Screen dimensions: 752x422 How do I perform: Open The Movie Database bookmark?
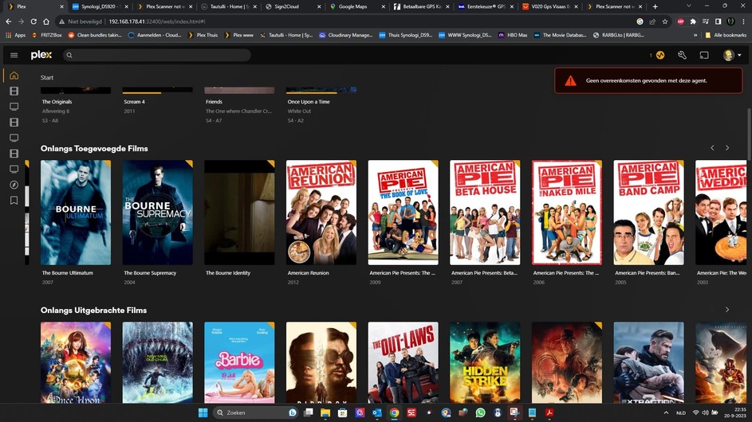pyautogui.click(x=560, y=35)
